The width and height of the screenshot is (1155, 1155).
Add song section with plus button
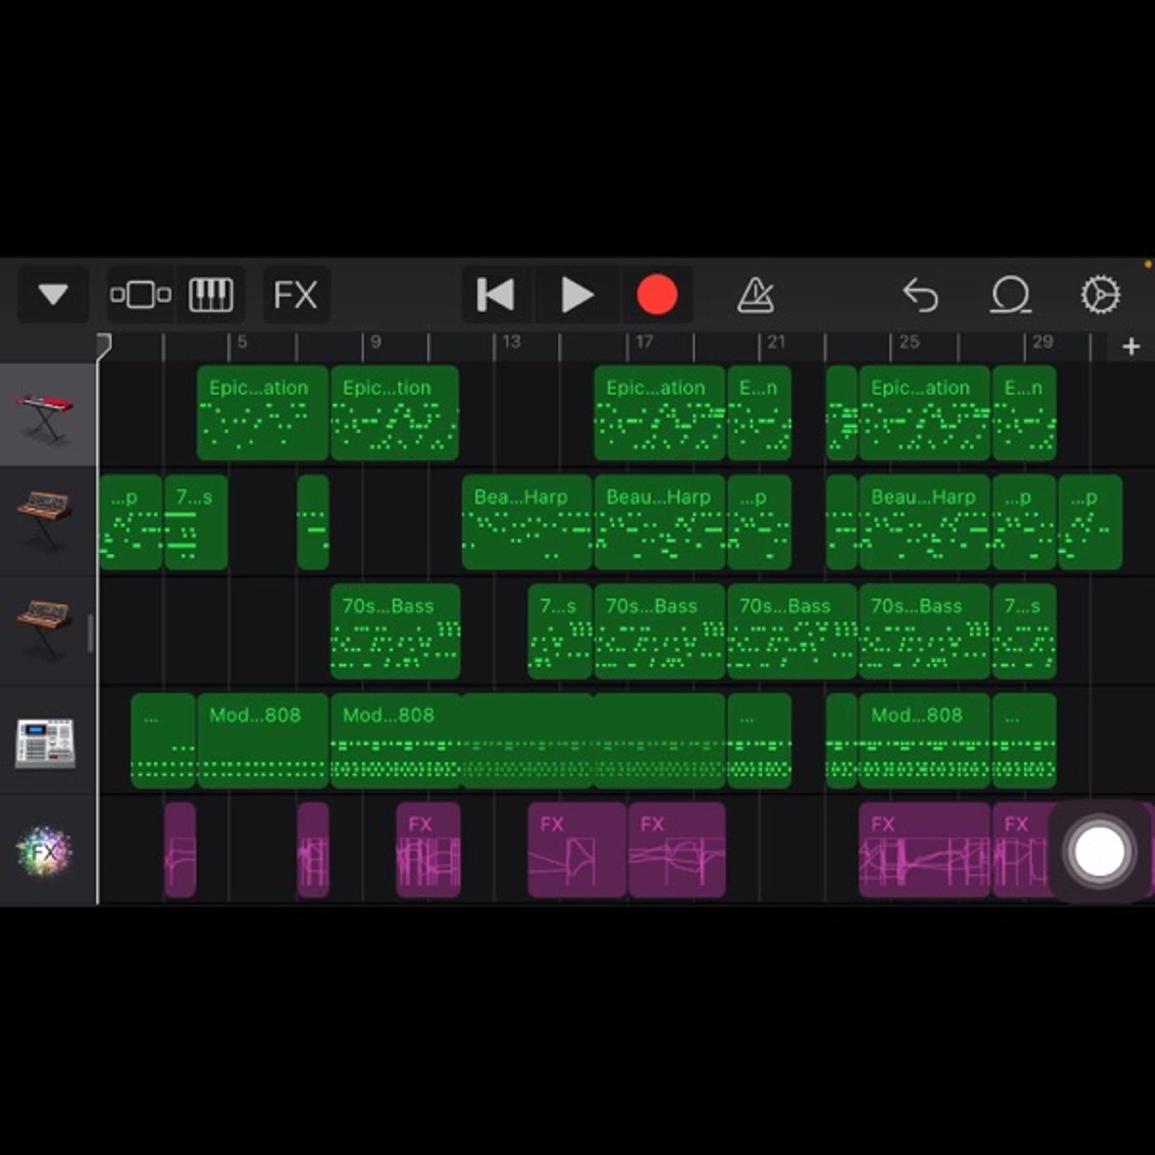pos(1131,346)
